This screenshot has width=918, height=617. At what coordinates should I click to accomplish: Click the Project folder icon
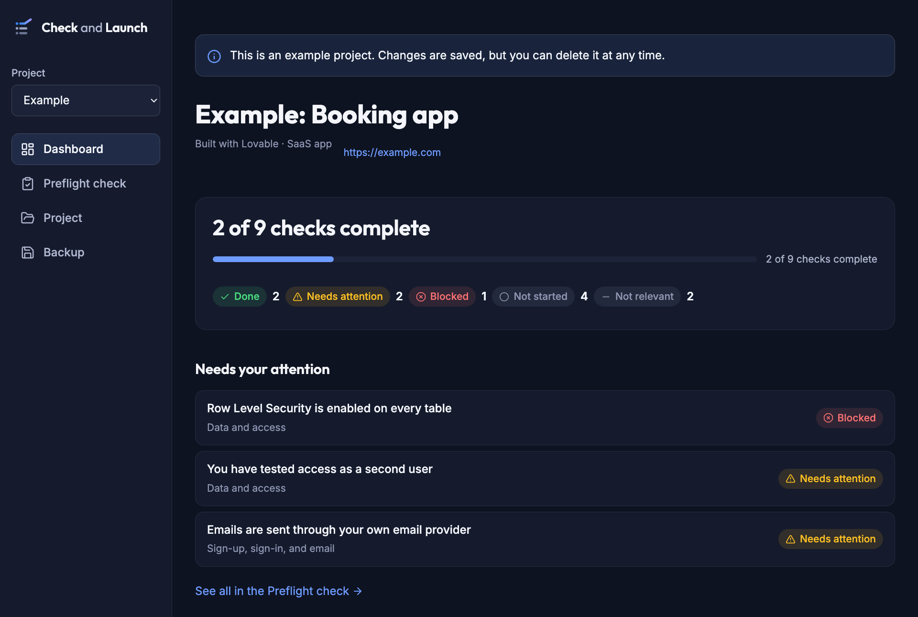coord(28,218)
